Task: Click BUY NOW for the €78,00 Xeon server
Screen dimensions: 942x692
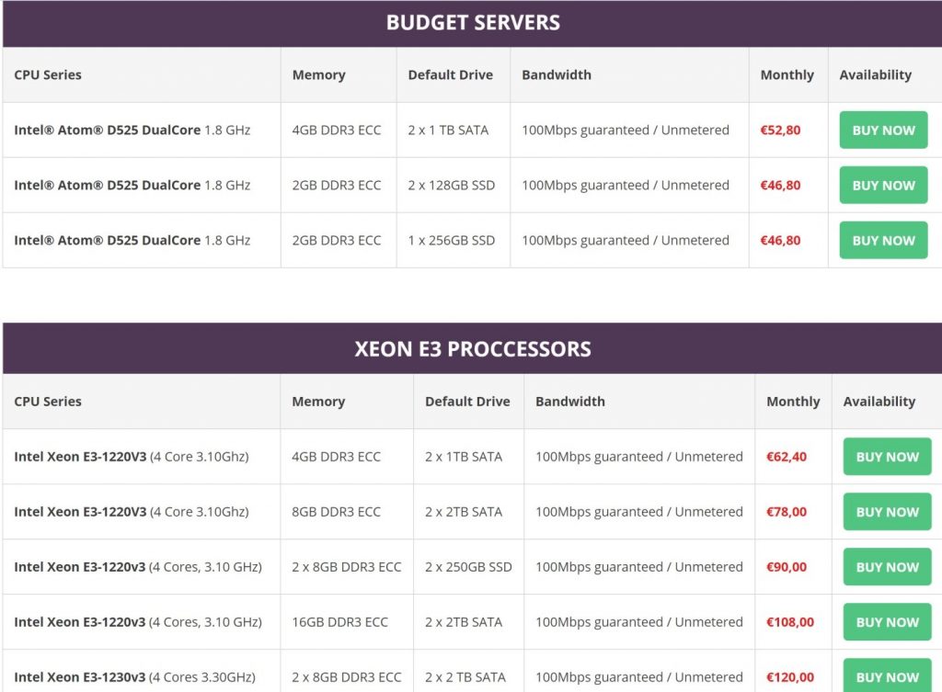Action: coord(887,512)
